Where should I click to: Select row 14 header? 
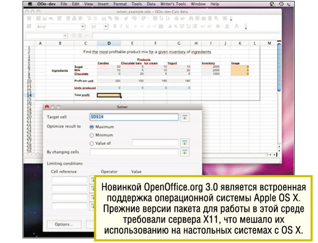coord(29,95)
